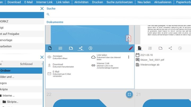The height and width of the screenshot is (107, 191).
Task: Select the 'ilder und ...' folder row
Action: [21, 77]
